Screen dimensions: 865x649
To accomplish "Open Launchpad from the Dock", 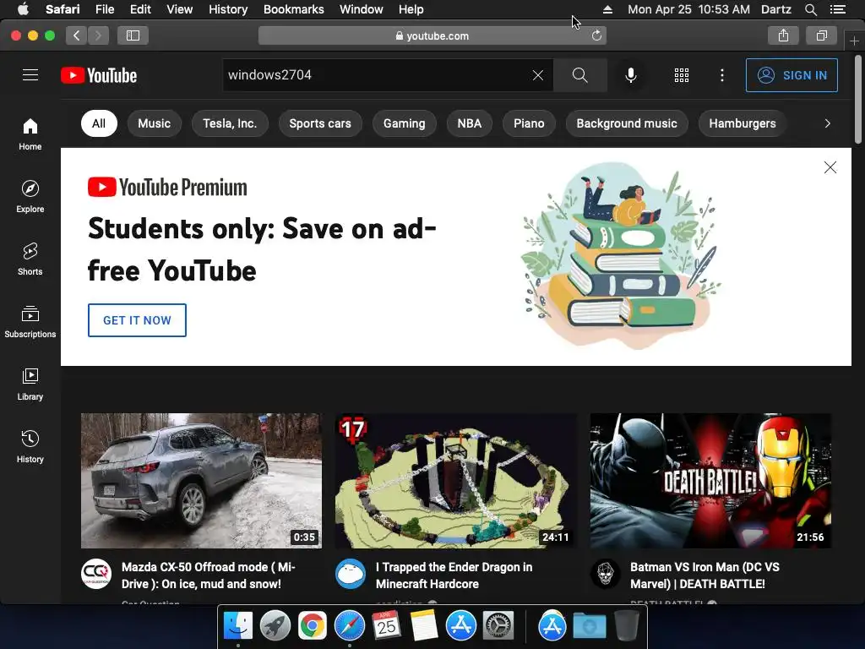I will pyautogui.click(x=275, y=626).
